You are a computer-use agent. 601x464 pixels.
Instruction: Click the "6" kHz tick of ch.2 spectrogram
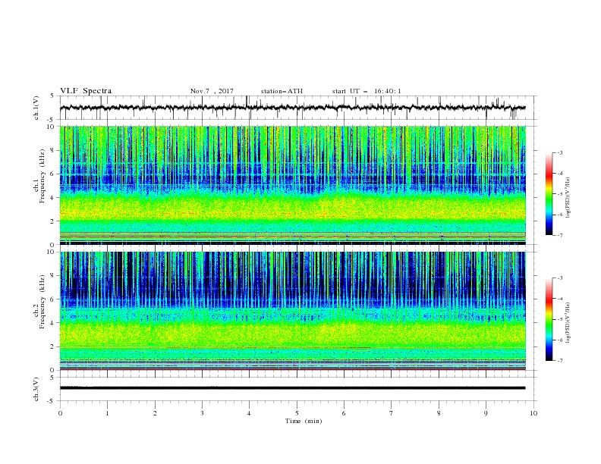pos(54,299)
